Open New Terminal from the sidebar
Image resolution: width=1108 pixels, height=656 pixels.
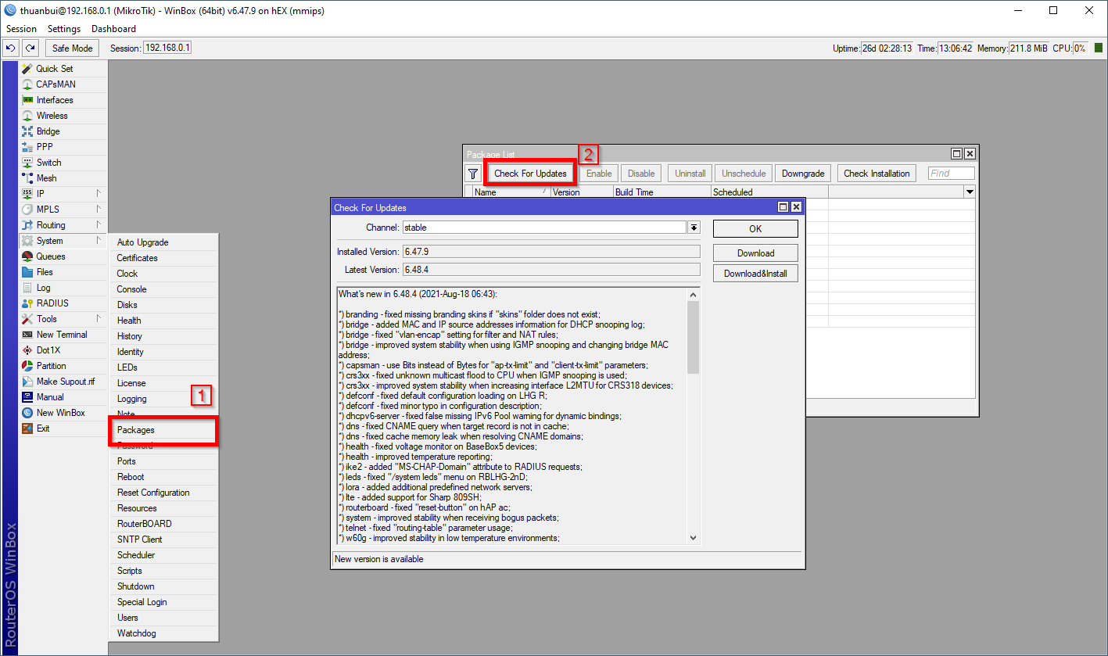[61, 335]
